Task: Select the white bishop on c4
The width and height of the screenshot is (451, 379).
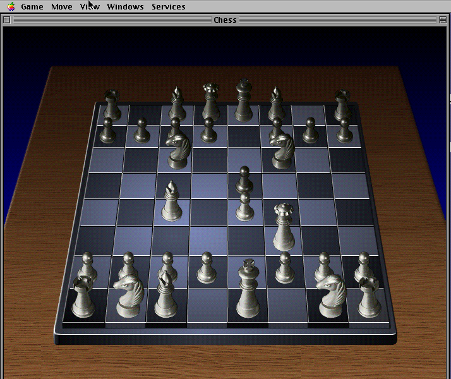Action: [x=172, y=201]
